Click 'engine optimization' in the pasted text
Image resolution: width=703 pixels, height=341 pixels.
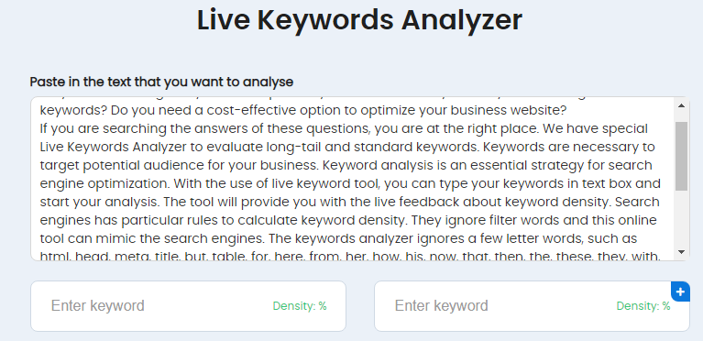coord(104,183)
